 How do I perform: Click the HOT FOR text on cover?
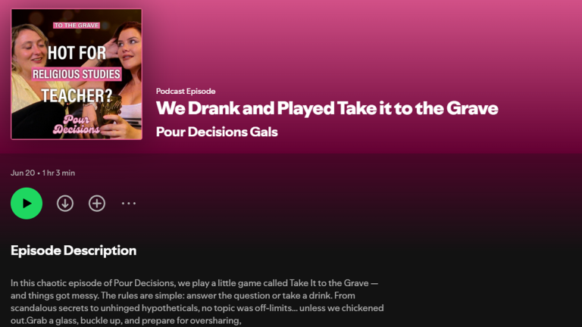pos(77,53)
